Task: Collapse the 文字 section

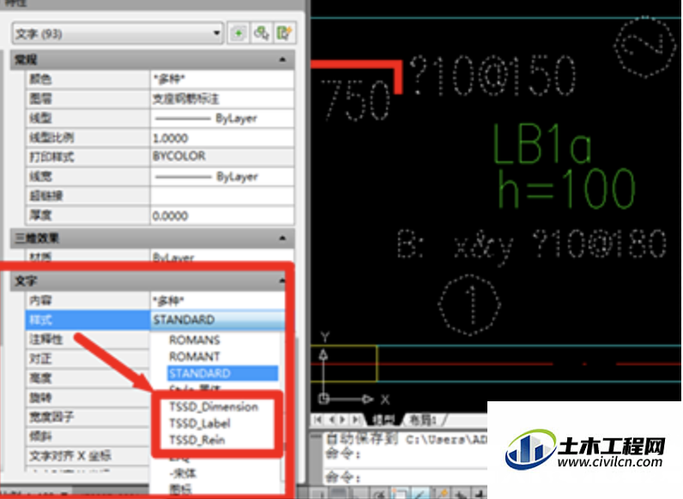Action: point(282,281)
